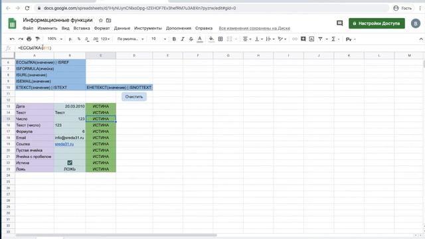Open font family dropdown По умолча...
Image resolution: width=425 pixels, height=239 pixels.
pos(130,39)
